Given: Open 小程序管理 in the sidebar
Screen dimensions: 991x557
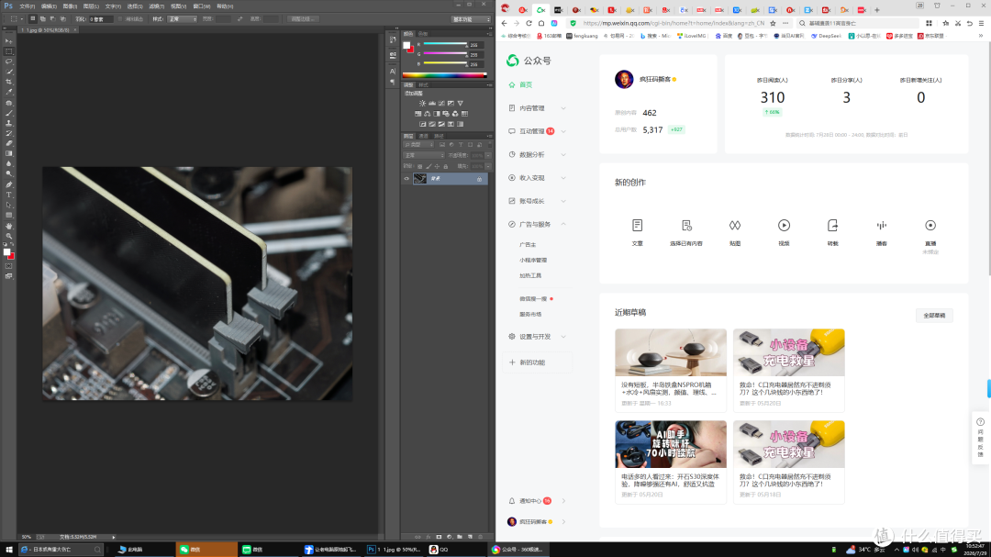Looking at the screenshot, I should (533, 261).
